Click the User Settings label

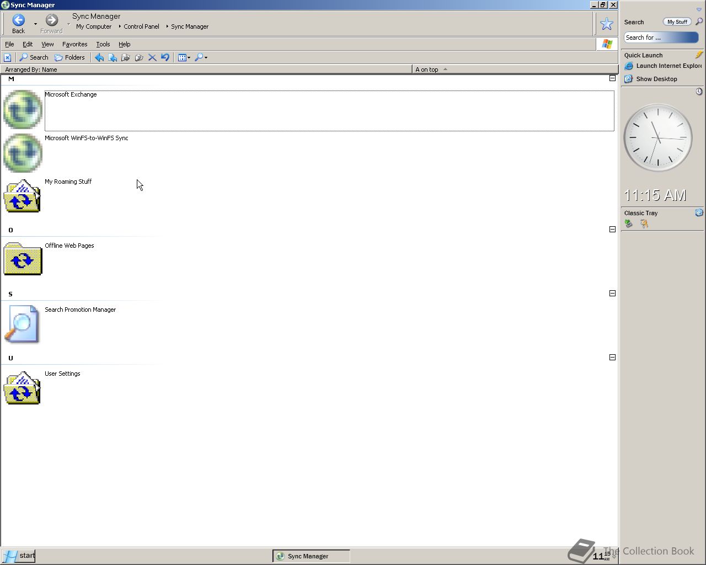click(x=62, y=374)
